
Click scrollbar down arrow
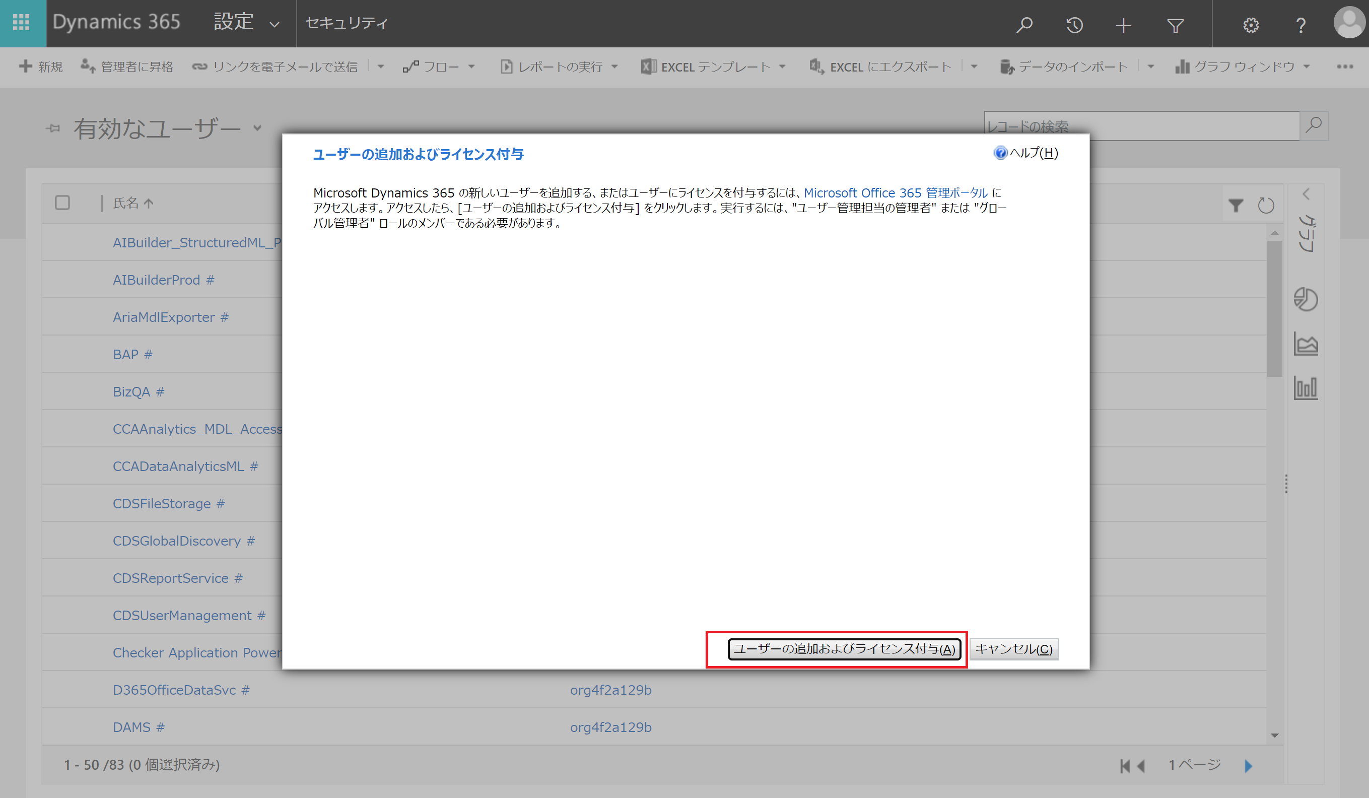click(x=1274, y=736)
